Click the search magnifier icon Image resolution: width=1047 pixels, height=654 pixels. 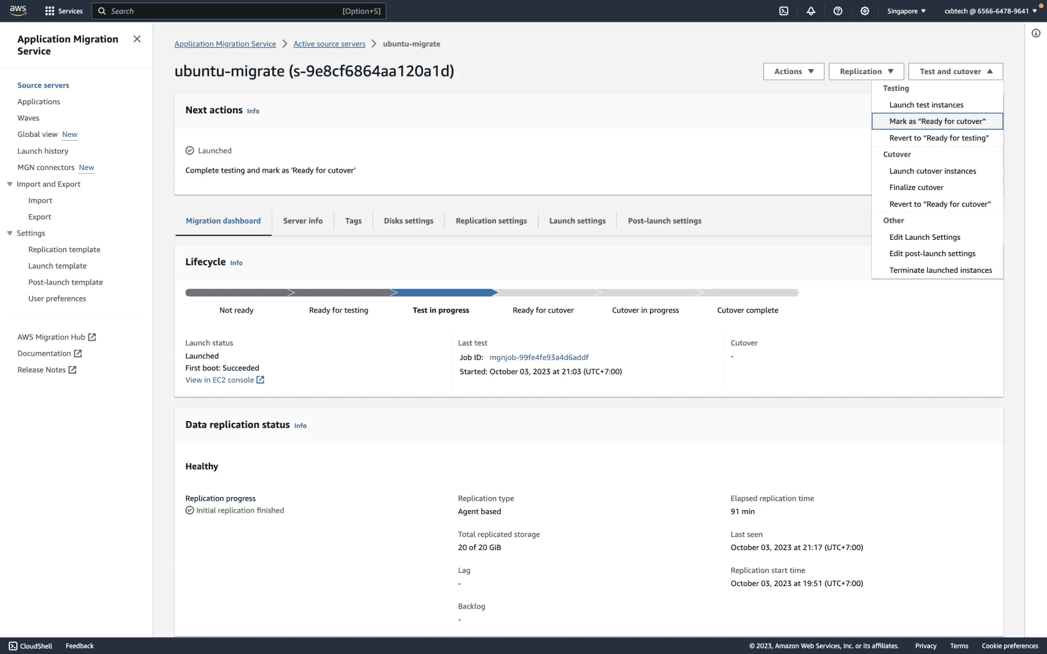102,11
